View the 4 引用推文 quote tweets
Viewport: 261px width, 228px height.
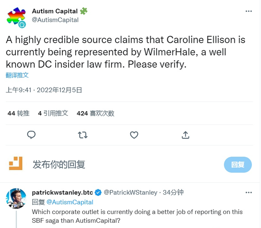53,113
